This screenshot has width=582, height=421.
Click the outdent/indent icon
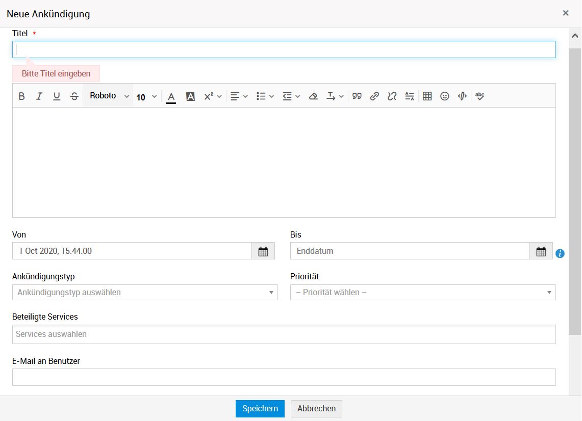coord(287,96)
